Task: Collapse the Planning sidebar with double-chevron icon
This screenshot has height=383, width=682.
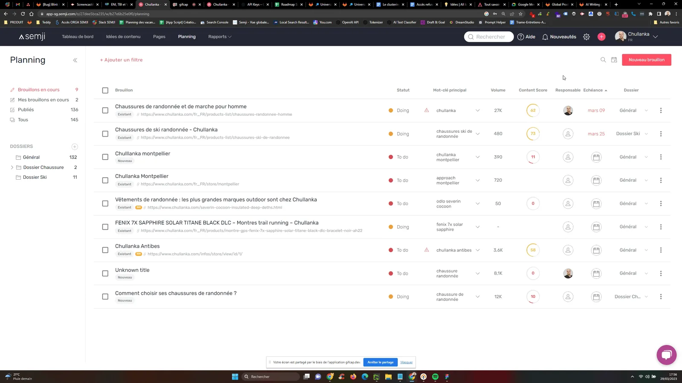Action: tap(75, 60)
